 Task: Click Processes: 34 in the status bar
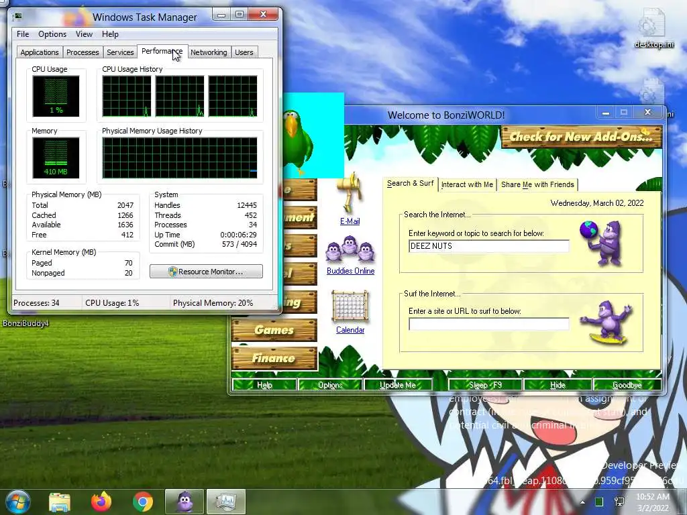pyautogui.click(x=36, y=302)
